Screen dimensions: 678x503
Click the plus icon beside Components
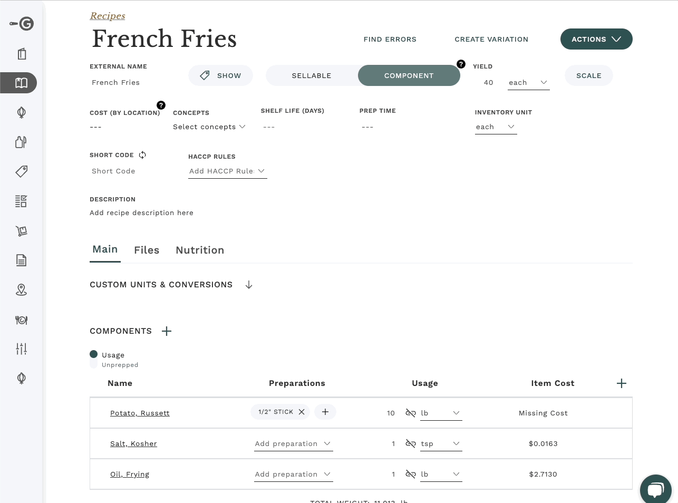[x=167, y=331]
